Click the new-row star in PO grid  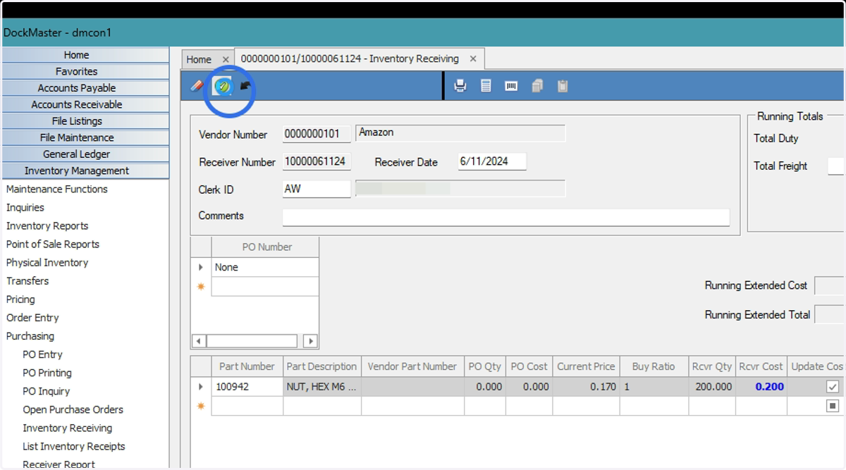pyautogui.click(x=201, y=286)
